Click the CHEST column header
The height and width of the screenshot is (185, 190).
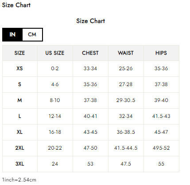90,53
